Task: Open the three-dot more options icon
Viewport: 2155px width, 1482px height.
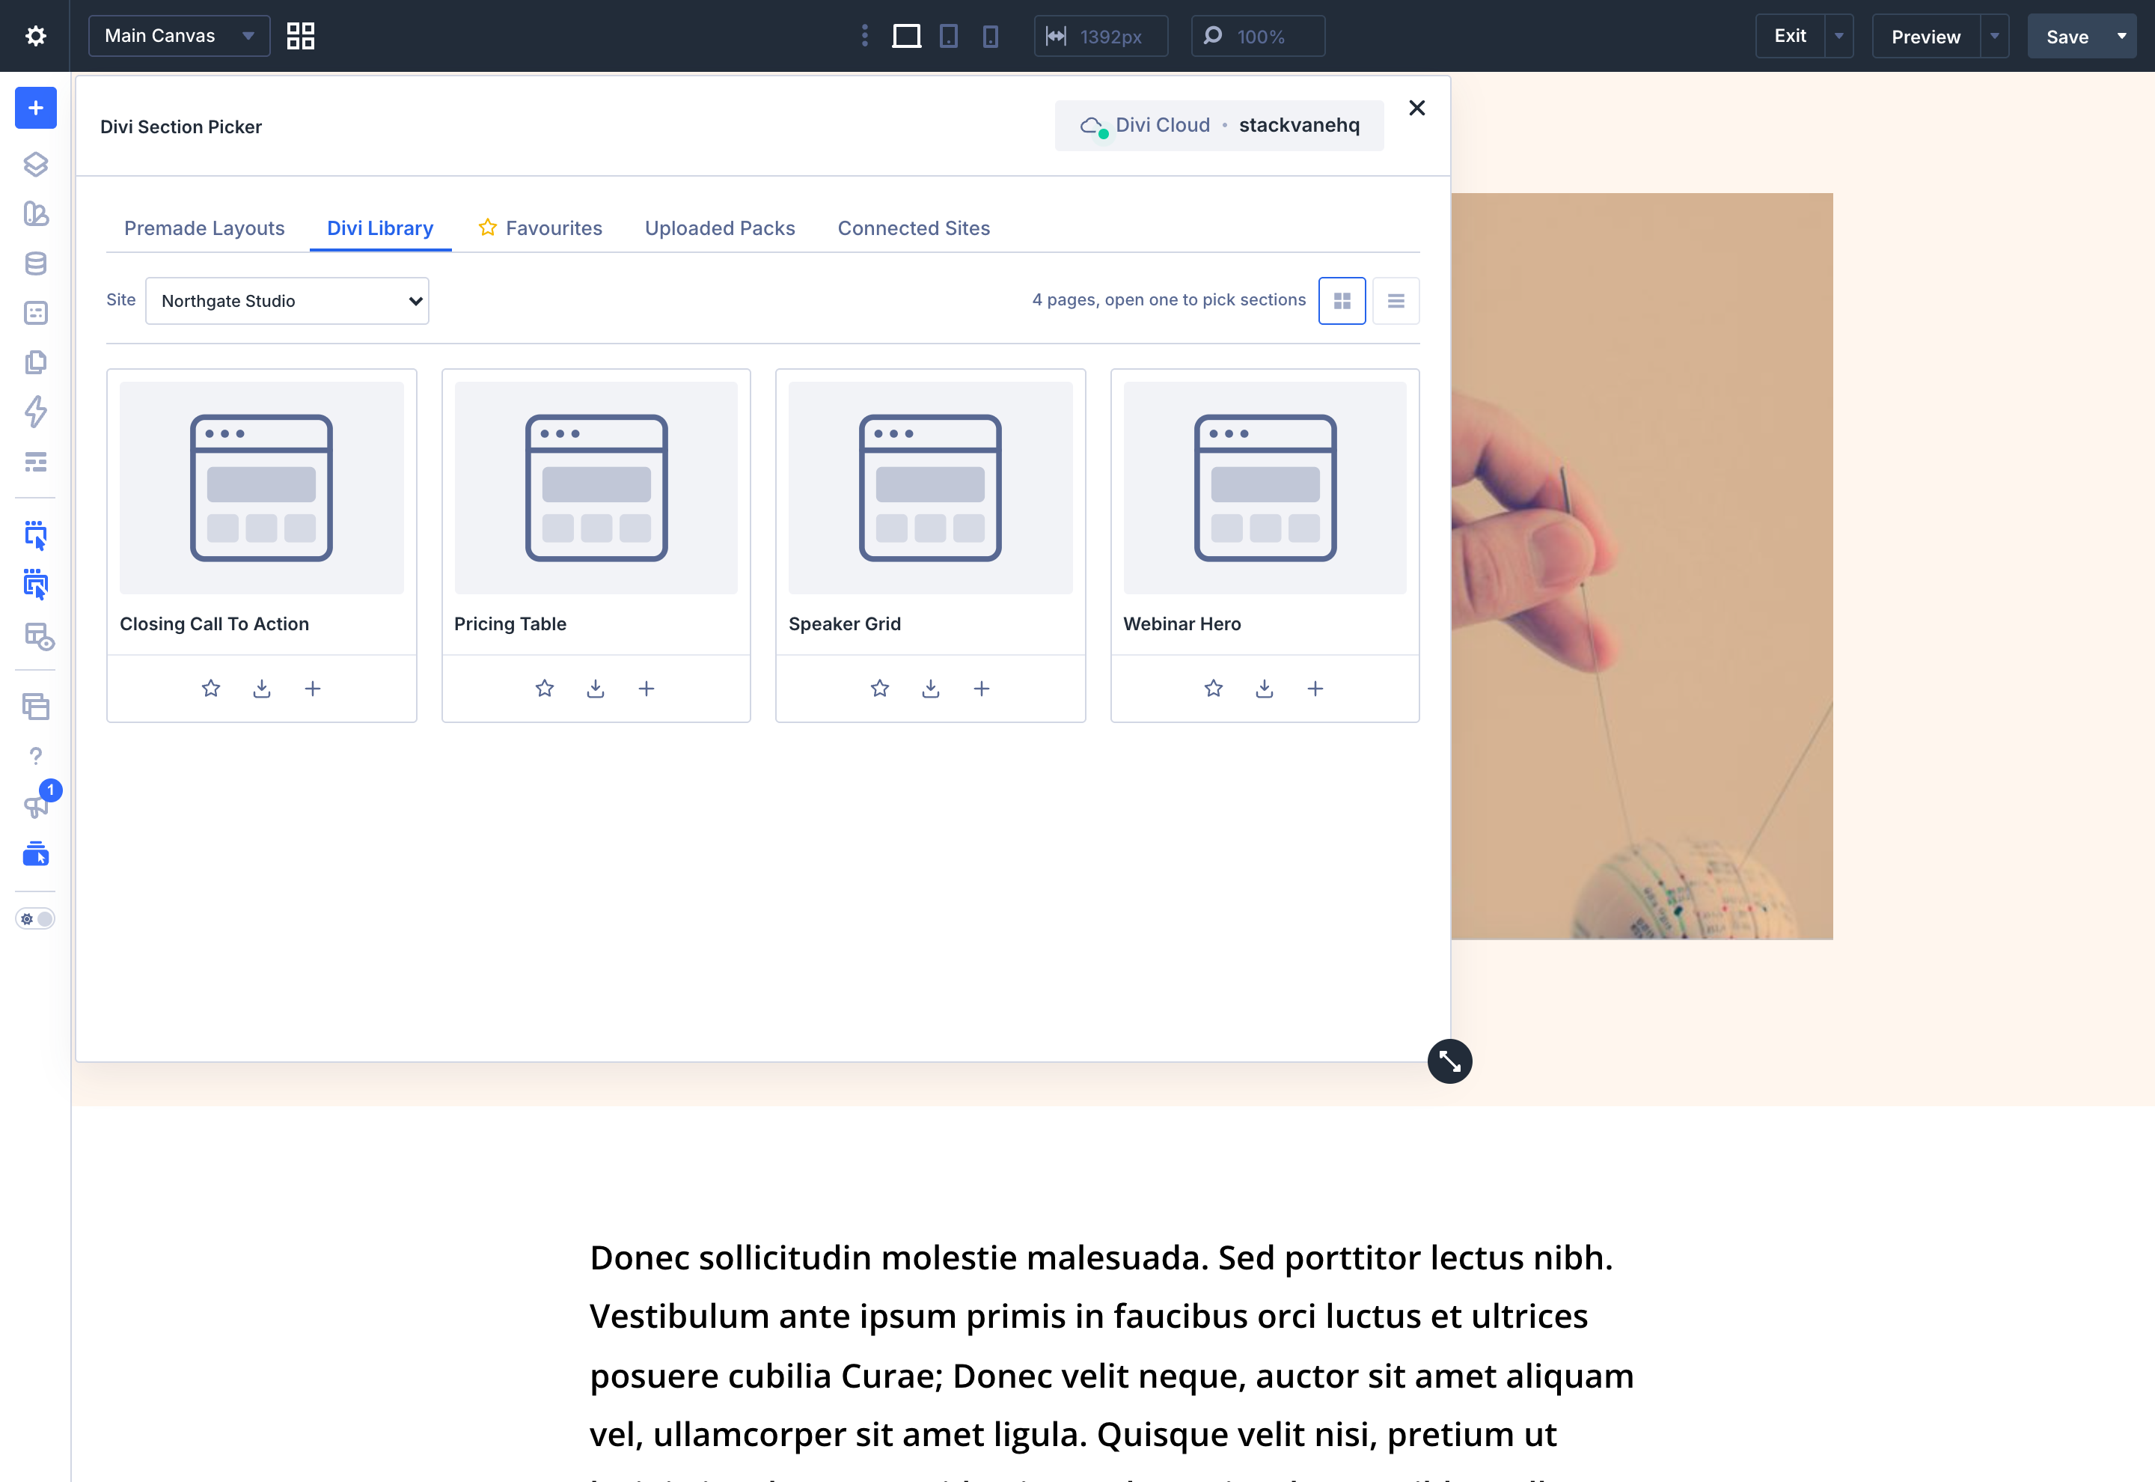Action: [865, 36]
